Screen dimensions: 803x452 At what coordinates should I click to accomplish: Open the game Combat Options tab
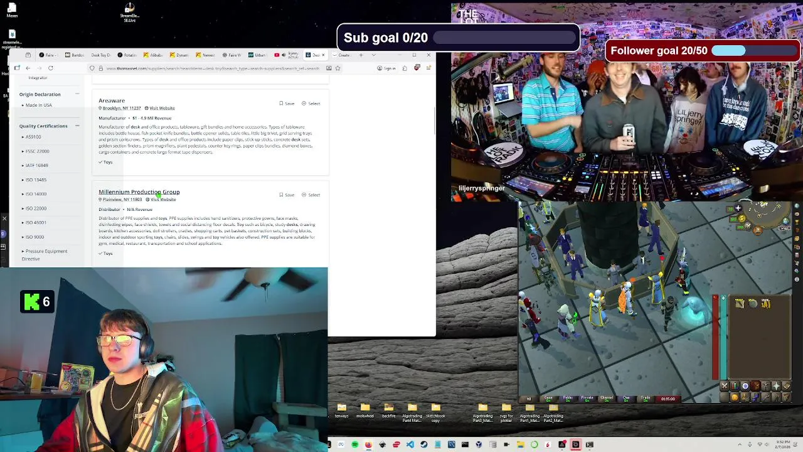tap(725, 387)
